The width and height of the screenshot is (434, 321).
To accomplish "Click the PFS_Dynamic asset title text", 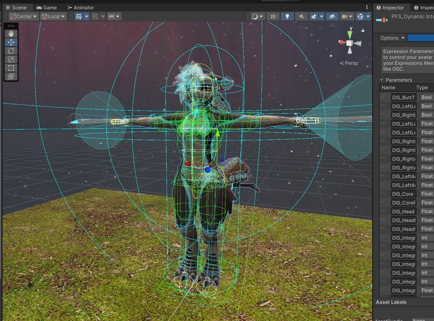I will point(412,17).
